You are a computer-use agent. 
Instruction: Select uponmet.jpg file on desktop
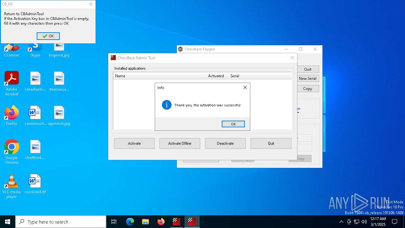pos(59,116)
